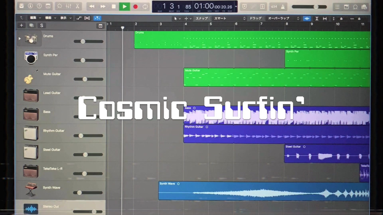
Task: Click the Stereo Out waveform icon
Action: click(x=31, y=209)
